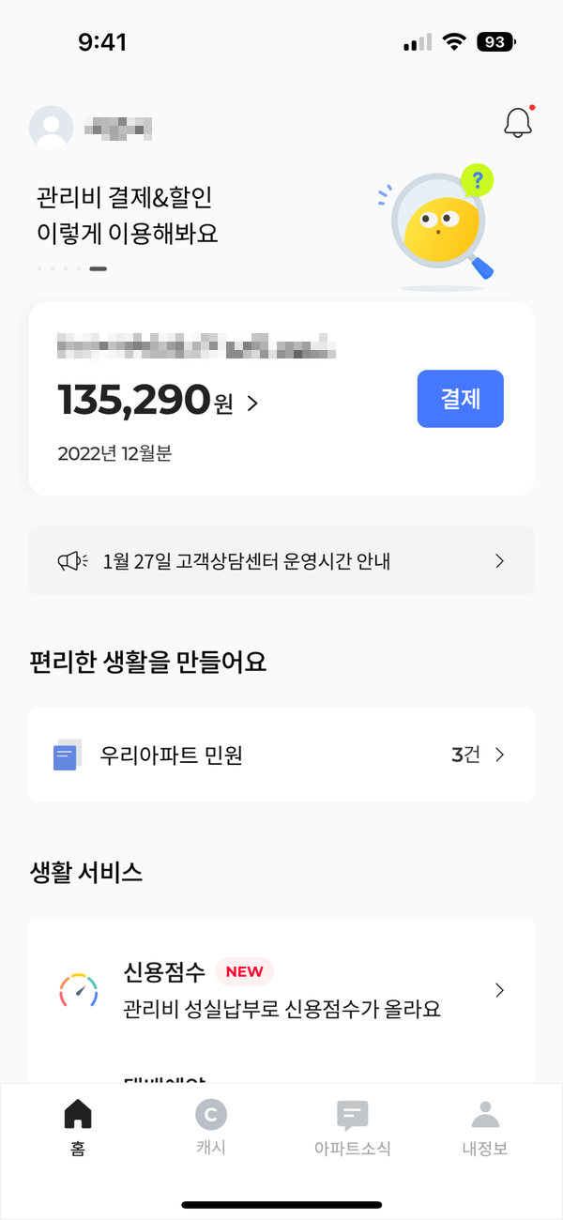Tap the 신용점수 gauge icon
Image resolution: width=563 pixels, height=1220 pixels.
point(79,990)
